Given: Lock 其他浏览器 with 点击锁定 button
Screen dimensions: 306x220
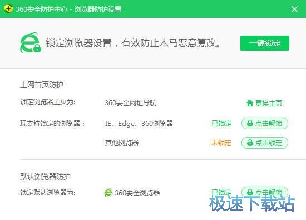Looking at the screenshot, I should [265, 143].
